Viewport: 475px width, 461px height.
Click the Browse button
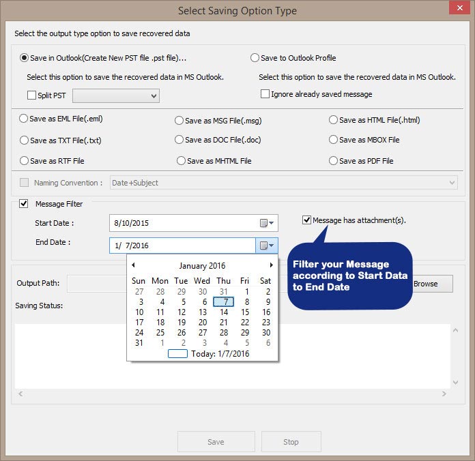click(x=425, y=284)
